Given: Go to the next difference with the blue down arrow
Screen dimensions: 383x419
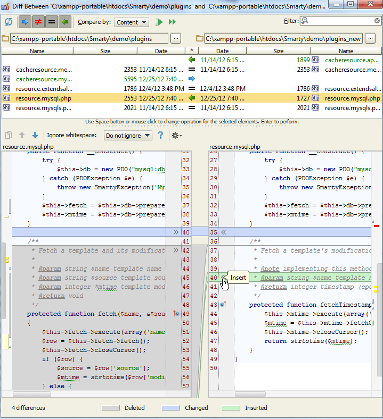Looking at the screenshot, I should pos(35,135).
